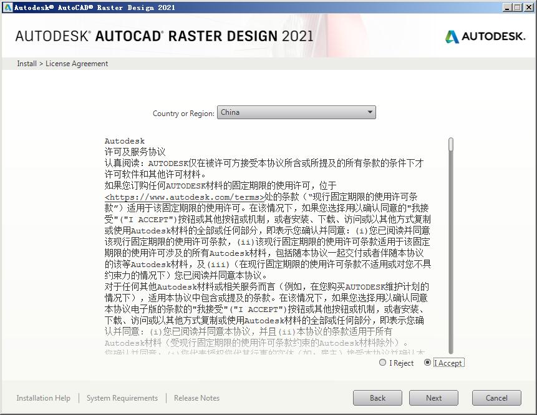Screen dimensions: 537x415
Task: Select the I Accept radio button
Action: (427, 362)
